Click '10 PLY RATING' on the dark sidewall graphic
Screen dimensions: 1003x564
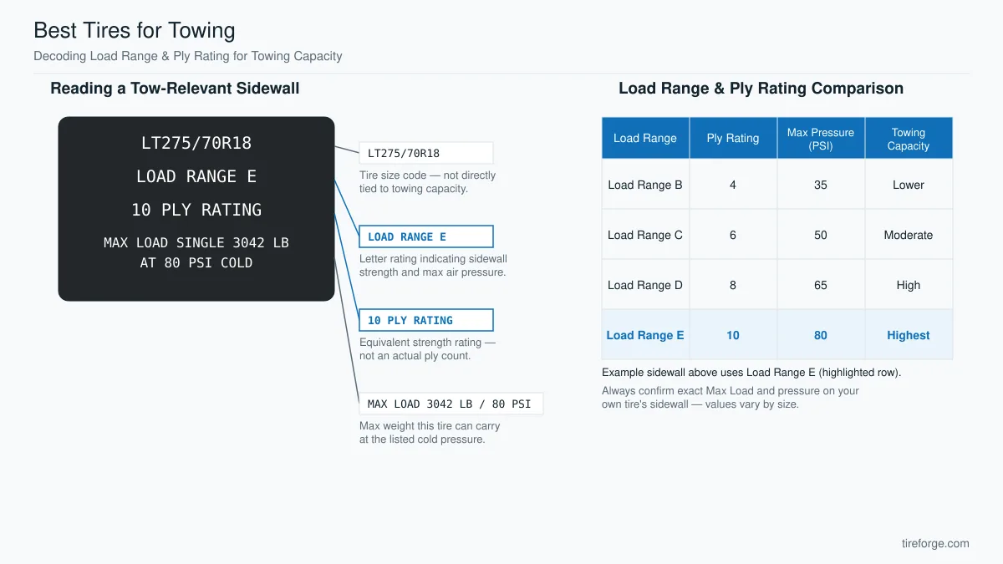(196, 210)
